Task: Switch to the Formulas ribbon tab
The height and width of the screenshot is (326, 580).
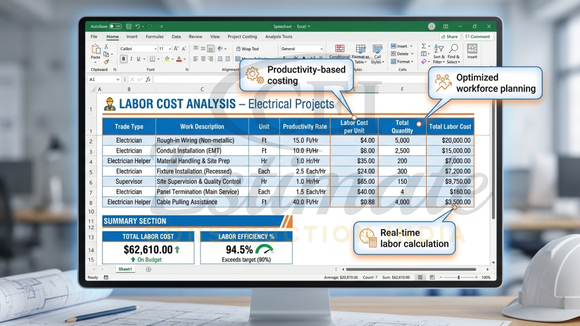Action: point(155,37)
